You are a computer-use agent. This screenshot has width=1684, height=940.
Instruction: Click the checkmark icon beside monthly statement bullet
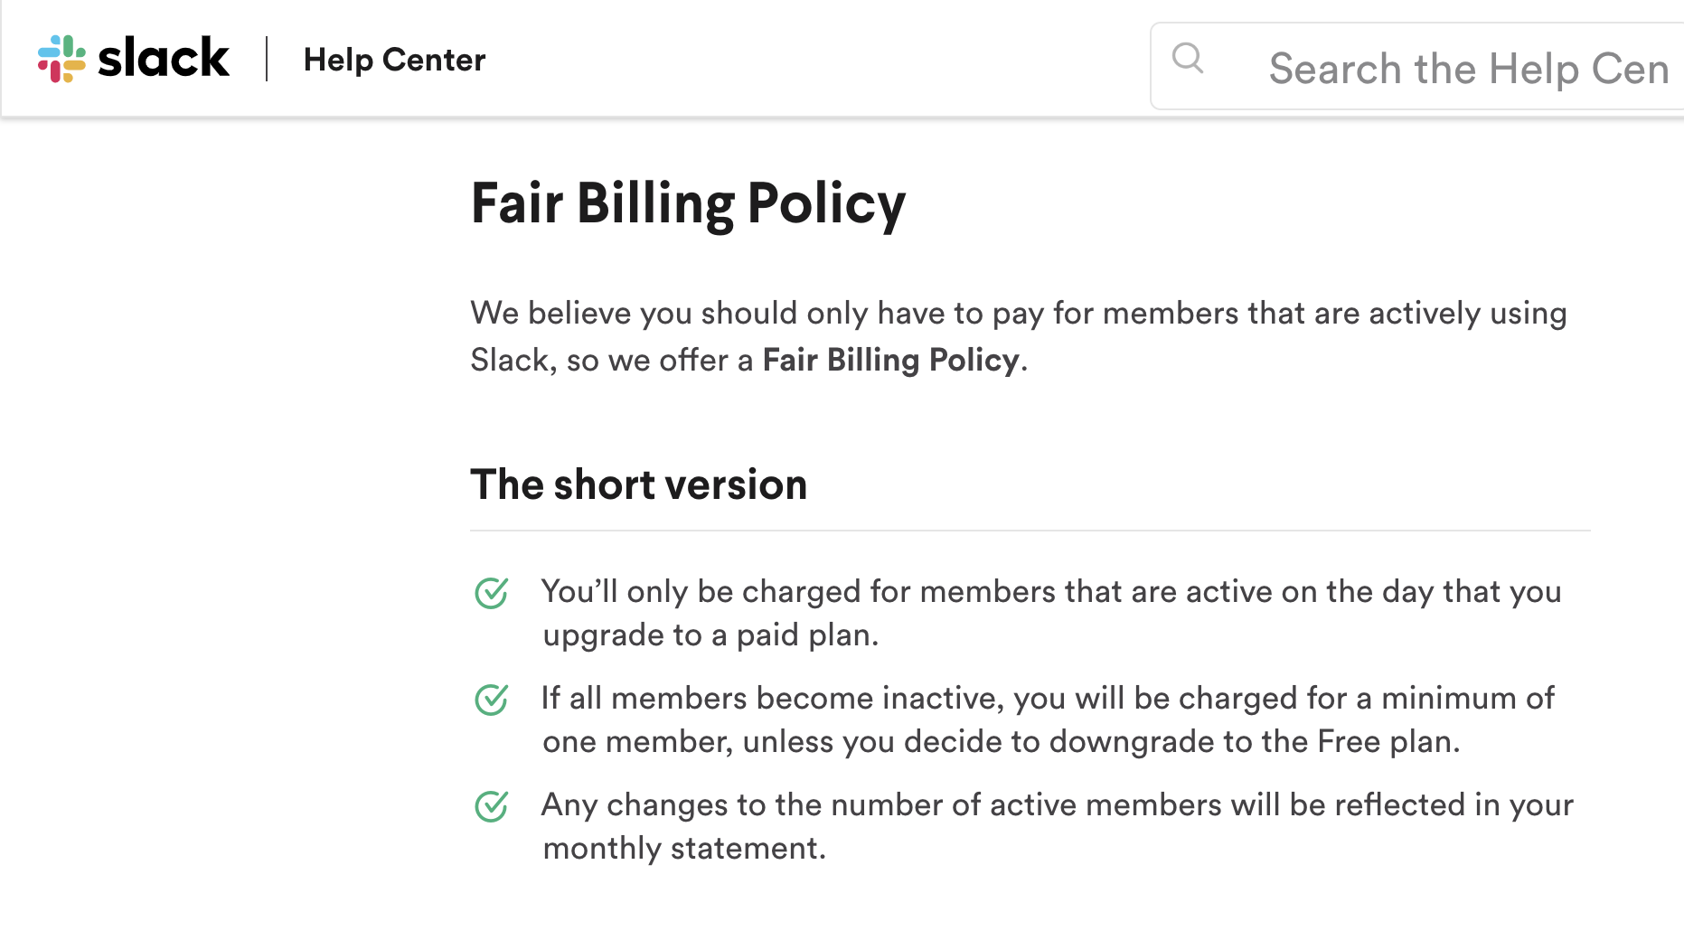pos(492,806)
